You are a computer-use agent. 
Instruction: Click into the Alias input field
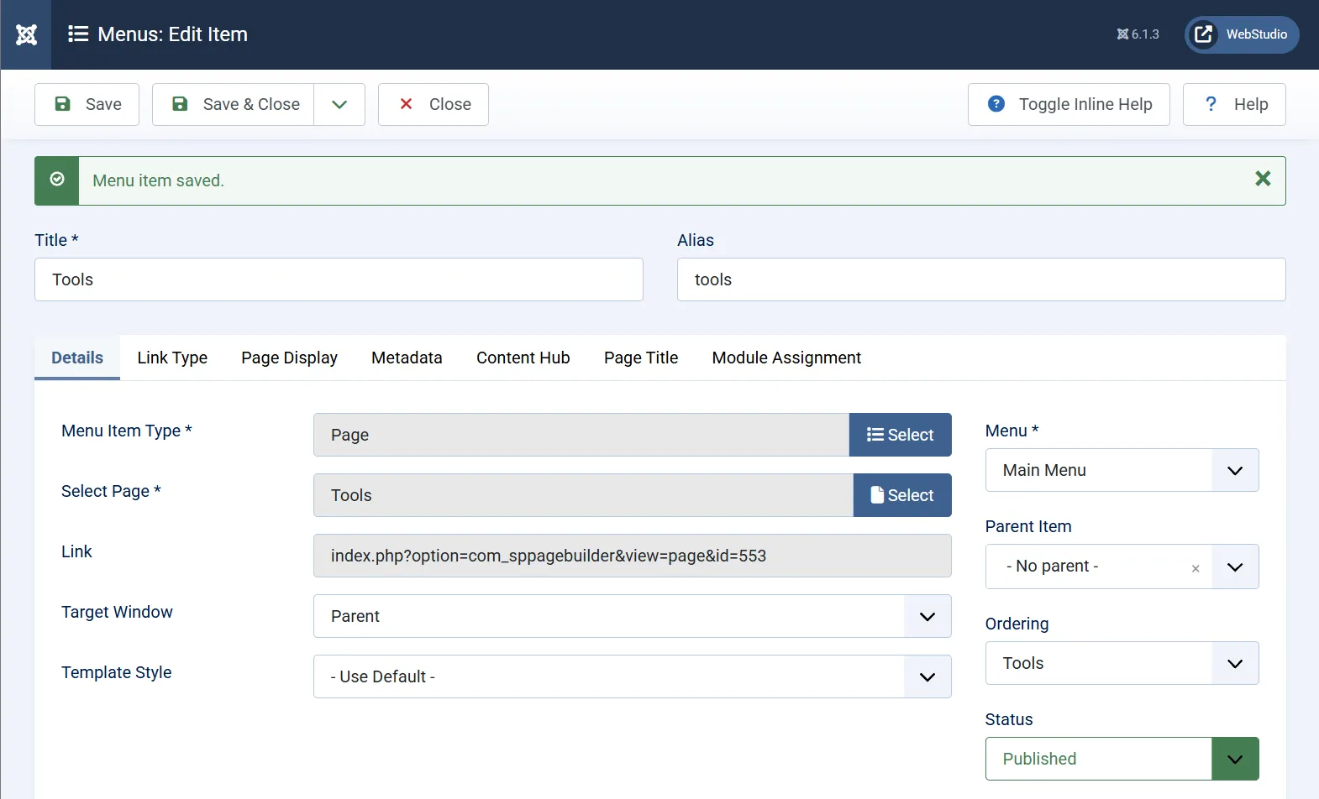point(981,279)
